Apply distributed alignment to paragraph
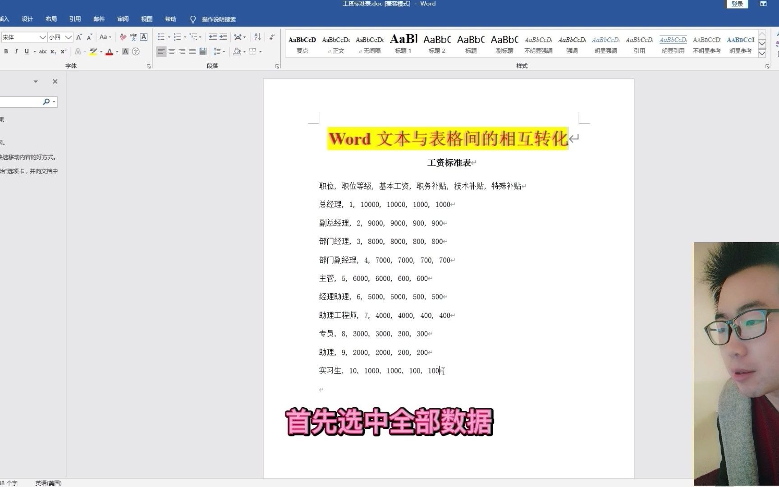Image resolution: width=779 pixels, height=487 pixels. pyautogui.click(x=203, y=51)
